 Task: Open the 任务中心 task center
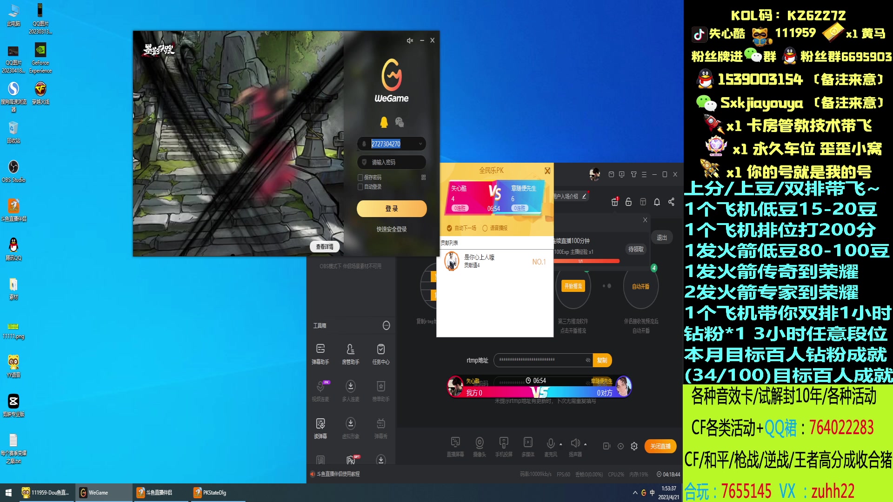[x=381, y=354]
